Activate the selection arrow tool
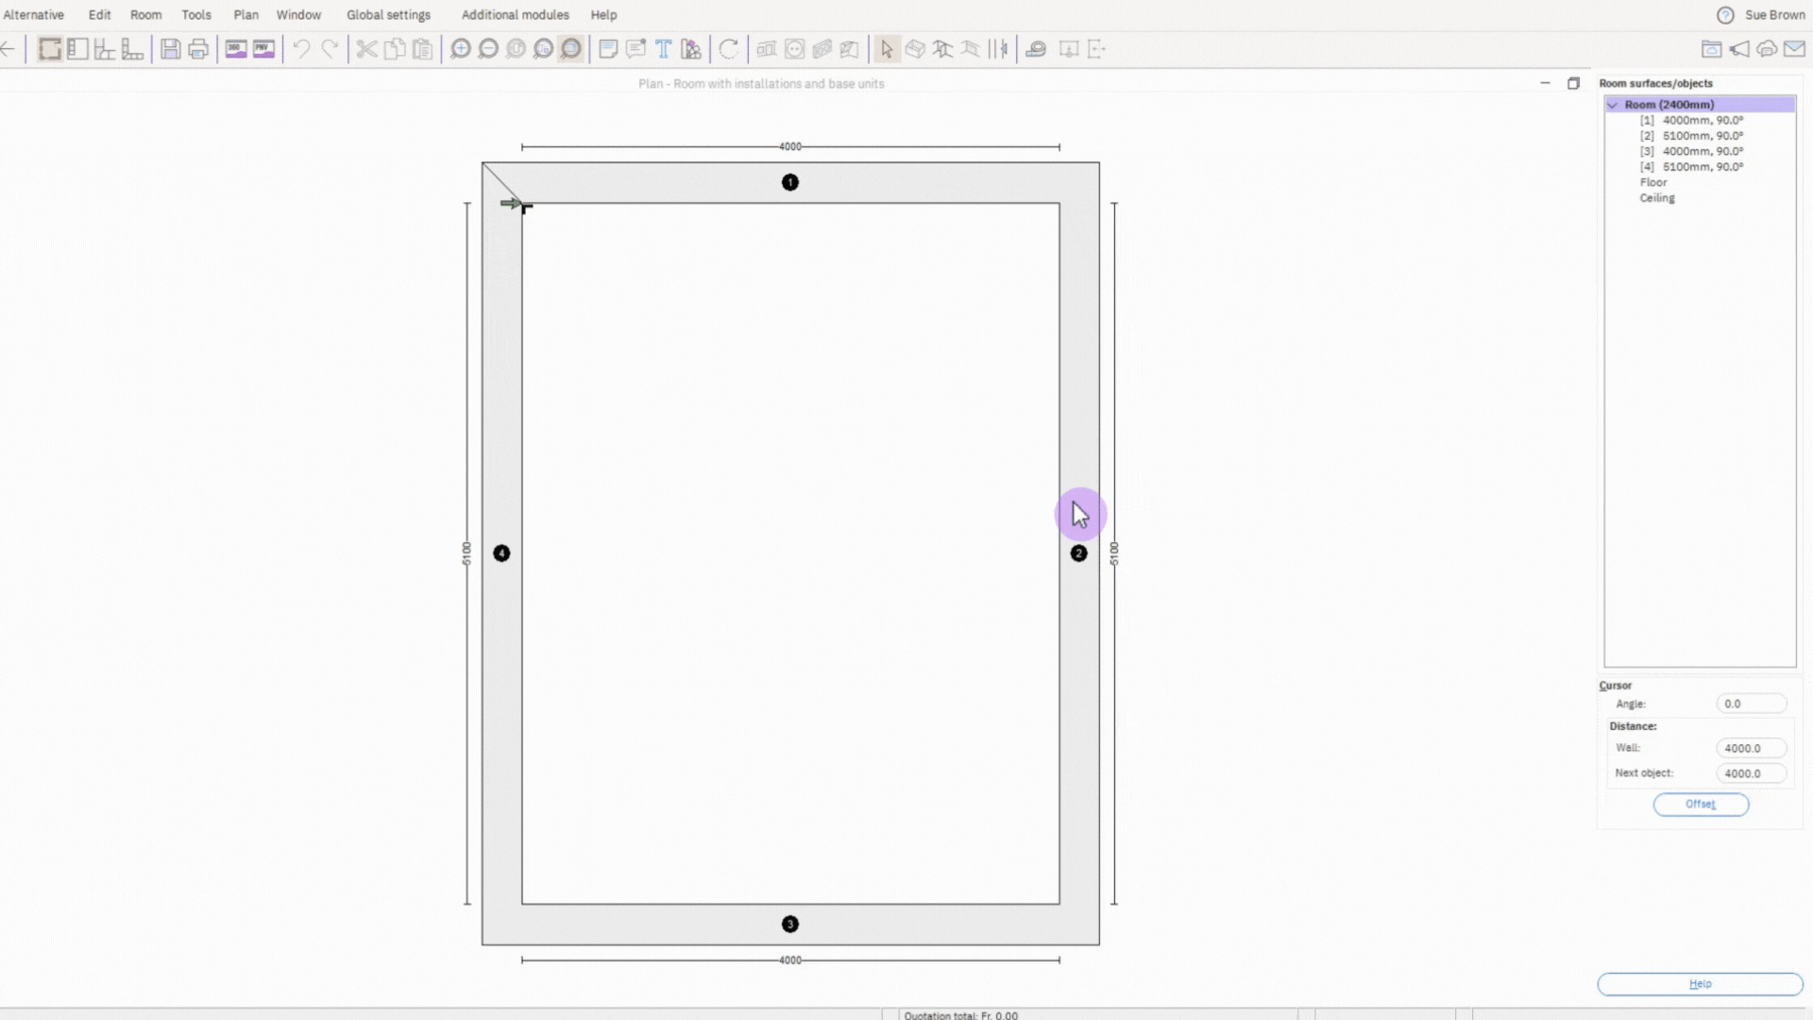Viewport: 1813px width, 1020px height. tap(886, 49)
